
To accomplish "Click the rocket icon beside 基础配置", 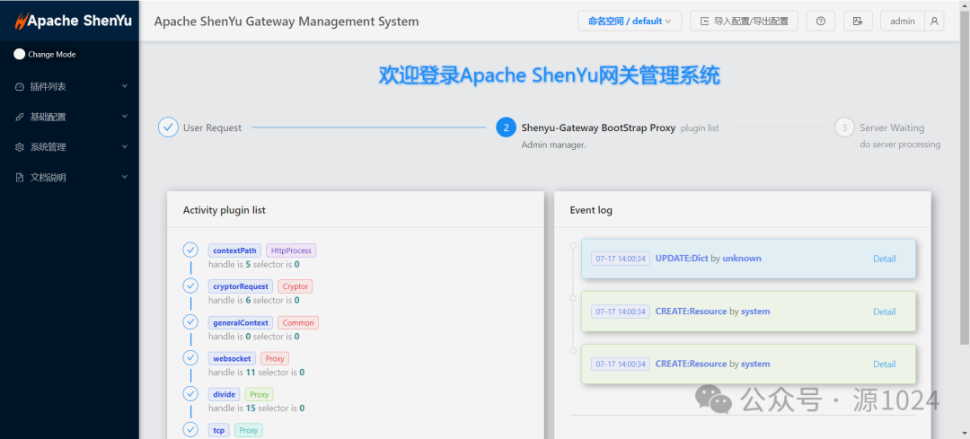I will pos(19,117).
